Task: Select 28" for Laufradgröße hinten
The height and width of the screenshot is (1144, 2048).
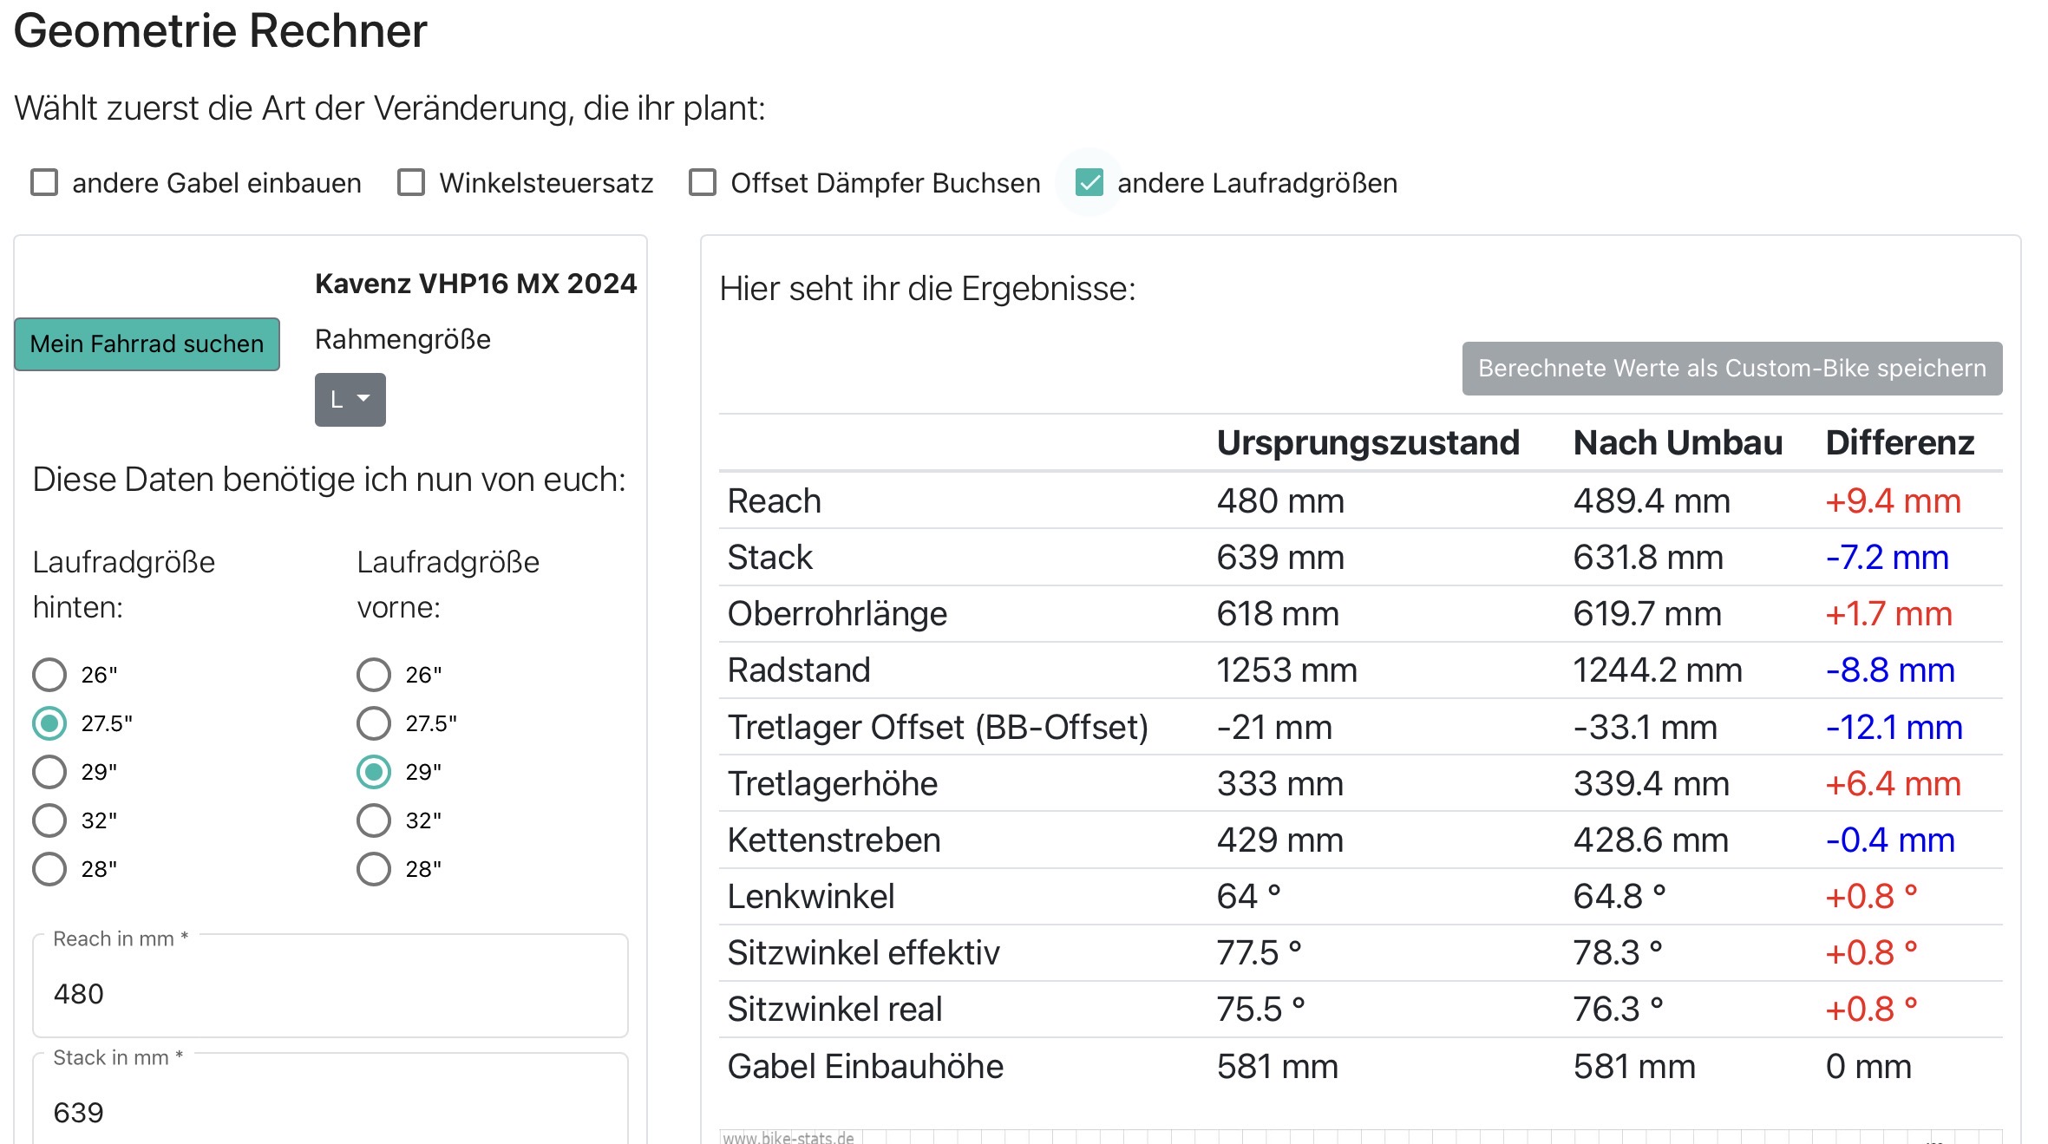Action: [49, 869]
